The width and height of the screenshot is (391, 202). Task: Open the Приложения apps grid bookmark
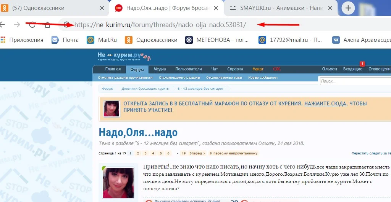tap(22, 40)
